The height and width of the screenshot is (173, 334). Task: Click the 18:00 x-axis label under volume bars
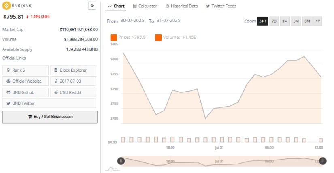pos(170,147)
